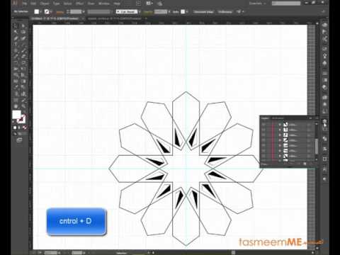Click the Stroke label in control bar

tap(60, 12)
